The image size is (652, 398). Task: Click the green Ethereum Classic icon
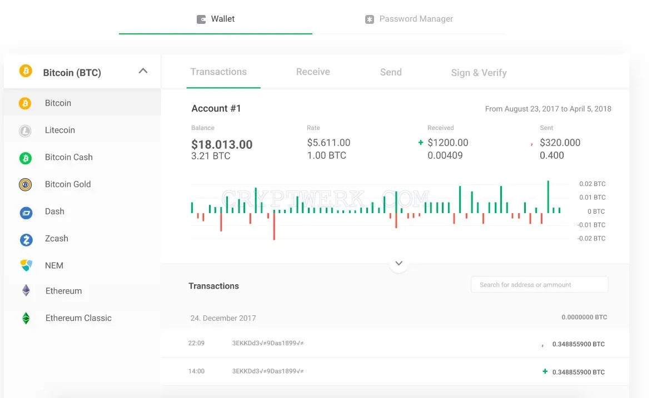(26, 318)
